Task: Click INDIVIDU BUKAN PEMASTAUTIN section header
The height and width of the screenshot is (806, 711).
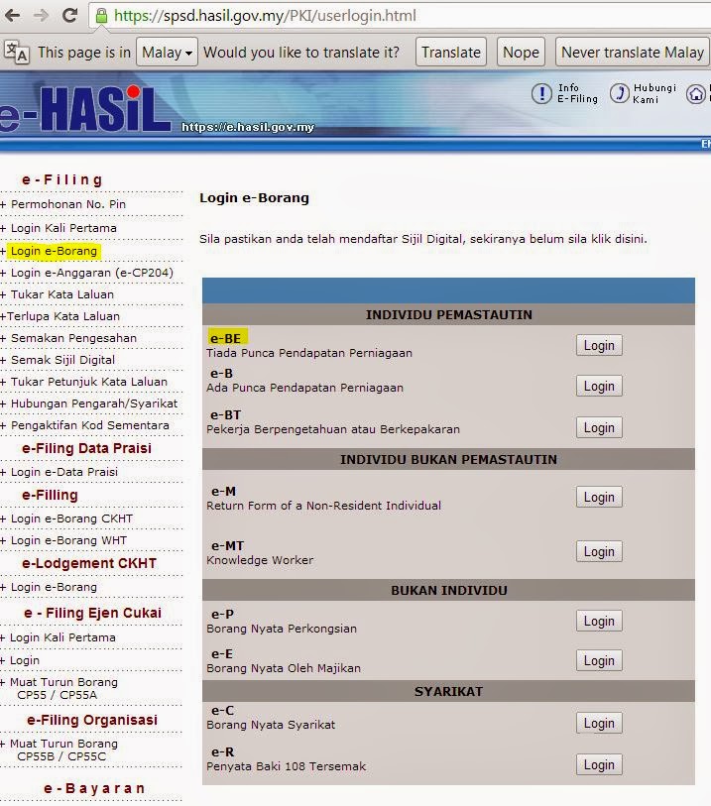Action: (x=449, y=459)
